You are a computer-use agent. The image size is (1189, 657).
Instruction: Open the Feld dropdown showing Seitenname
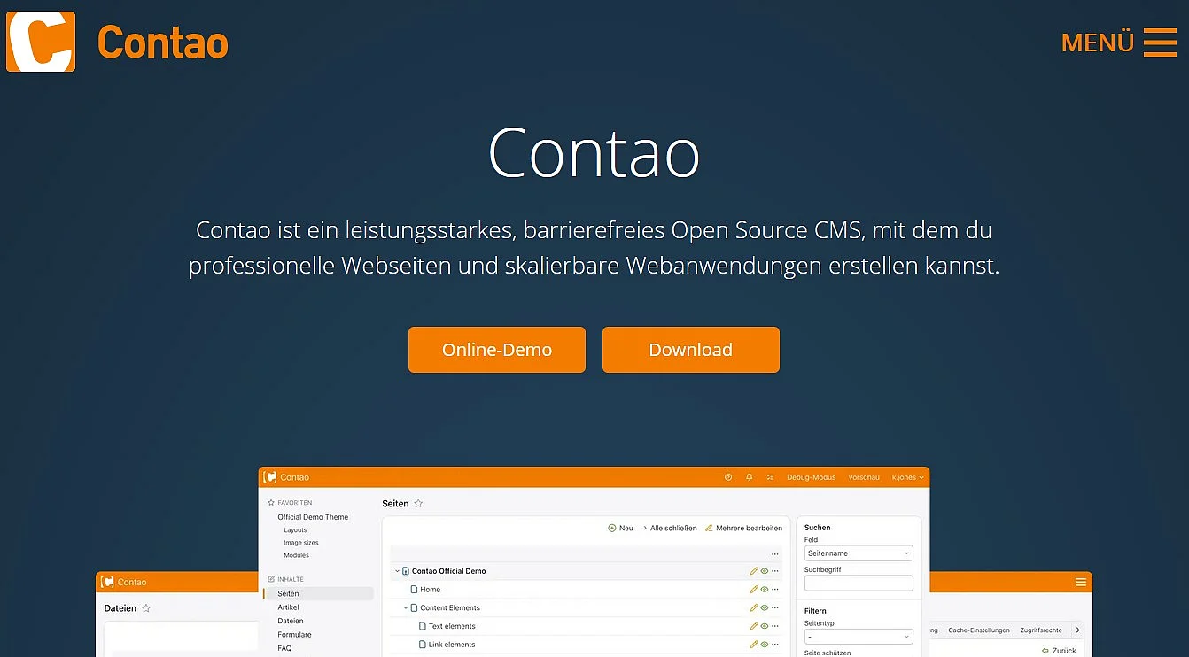coord(859,553)
